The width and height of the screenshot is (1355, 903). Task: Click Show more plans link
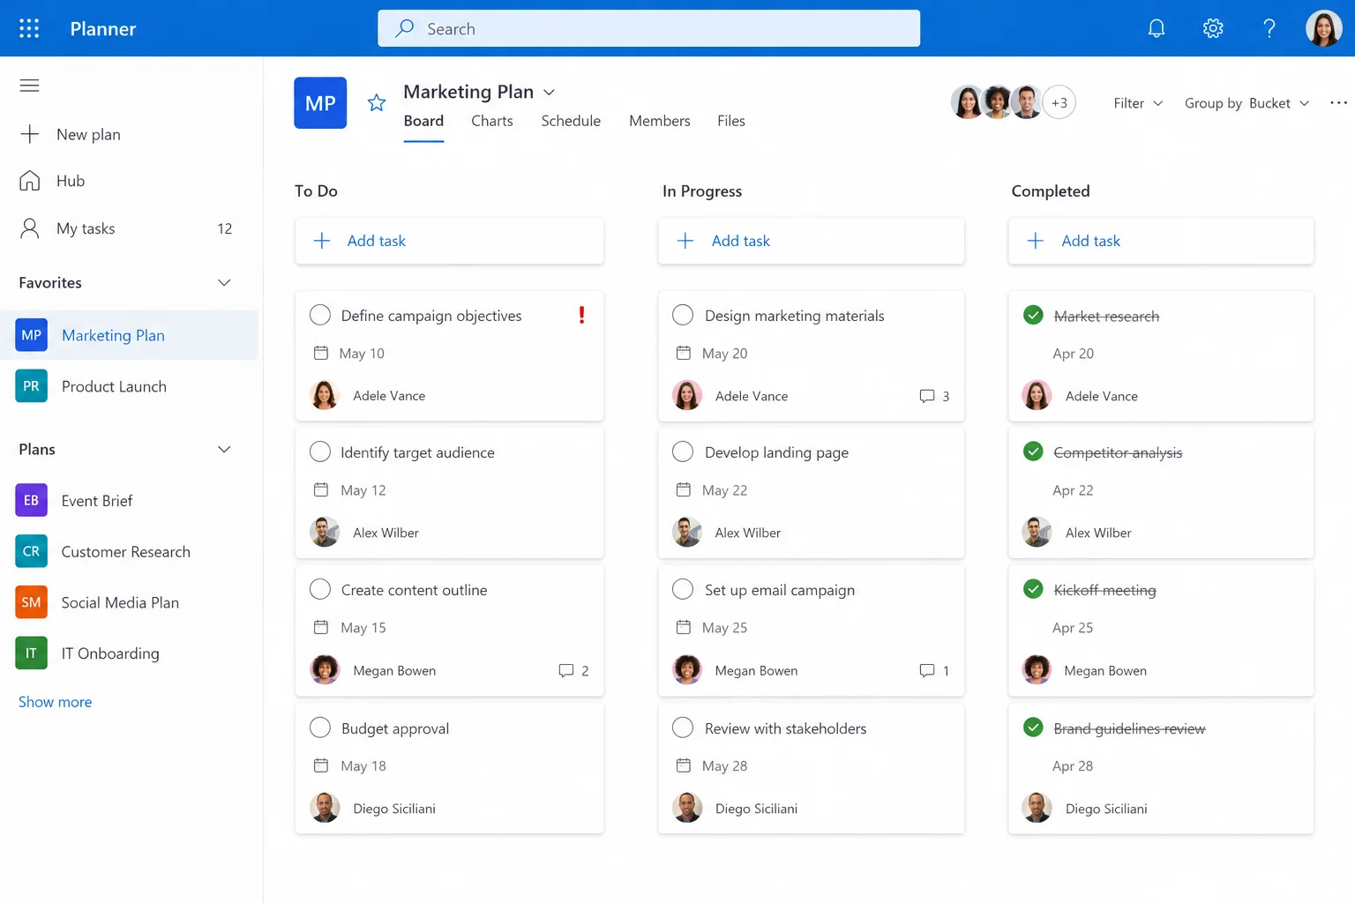[55, 702]
